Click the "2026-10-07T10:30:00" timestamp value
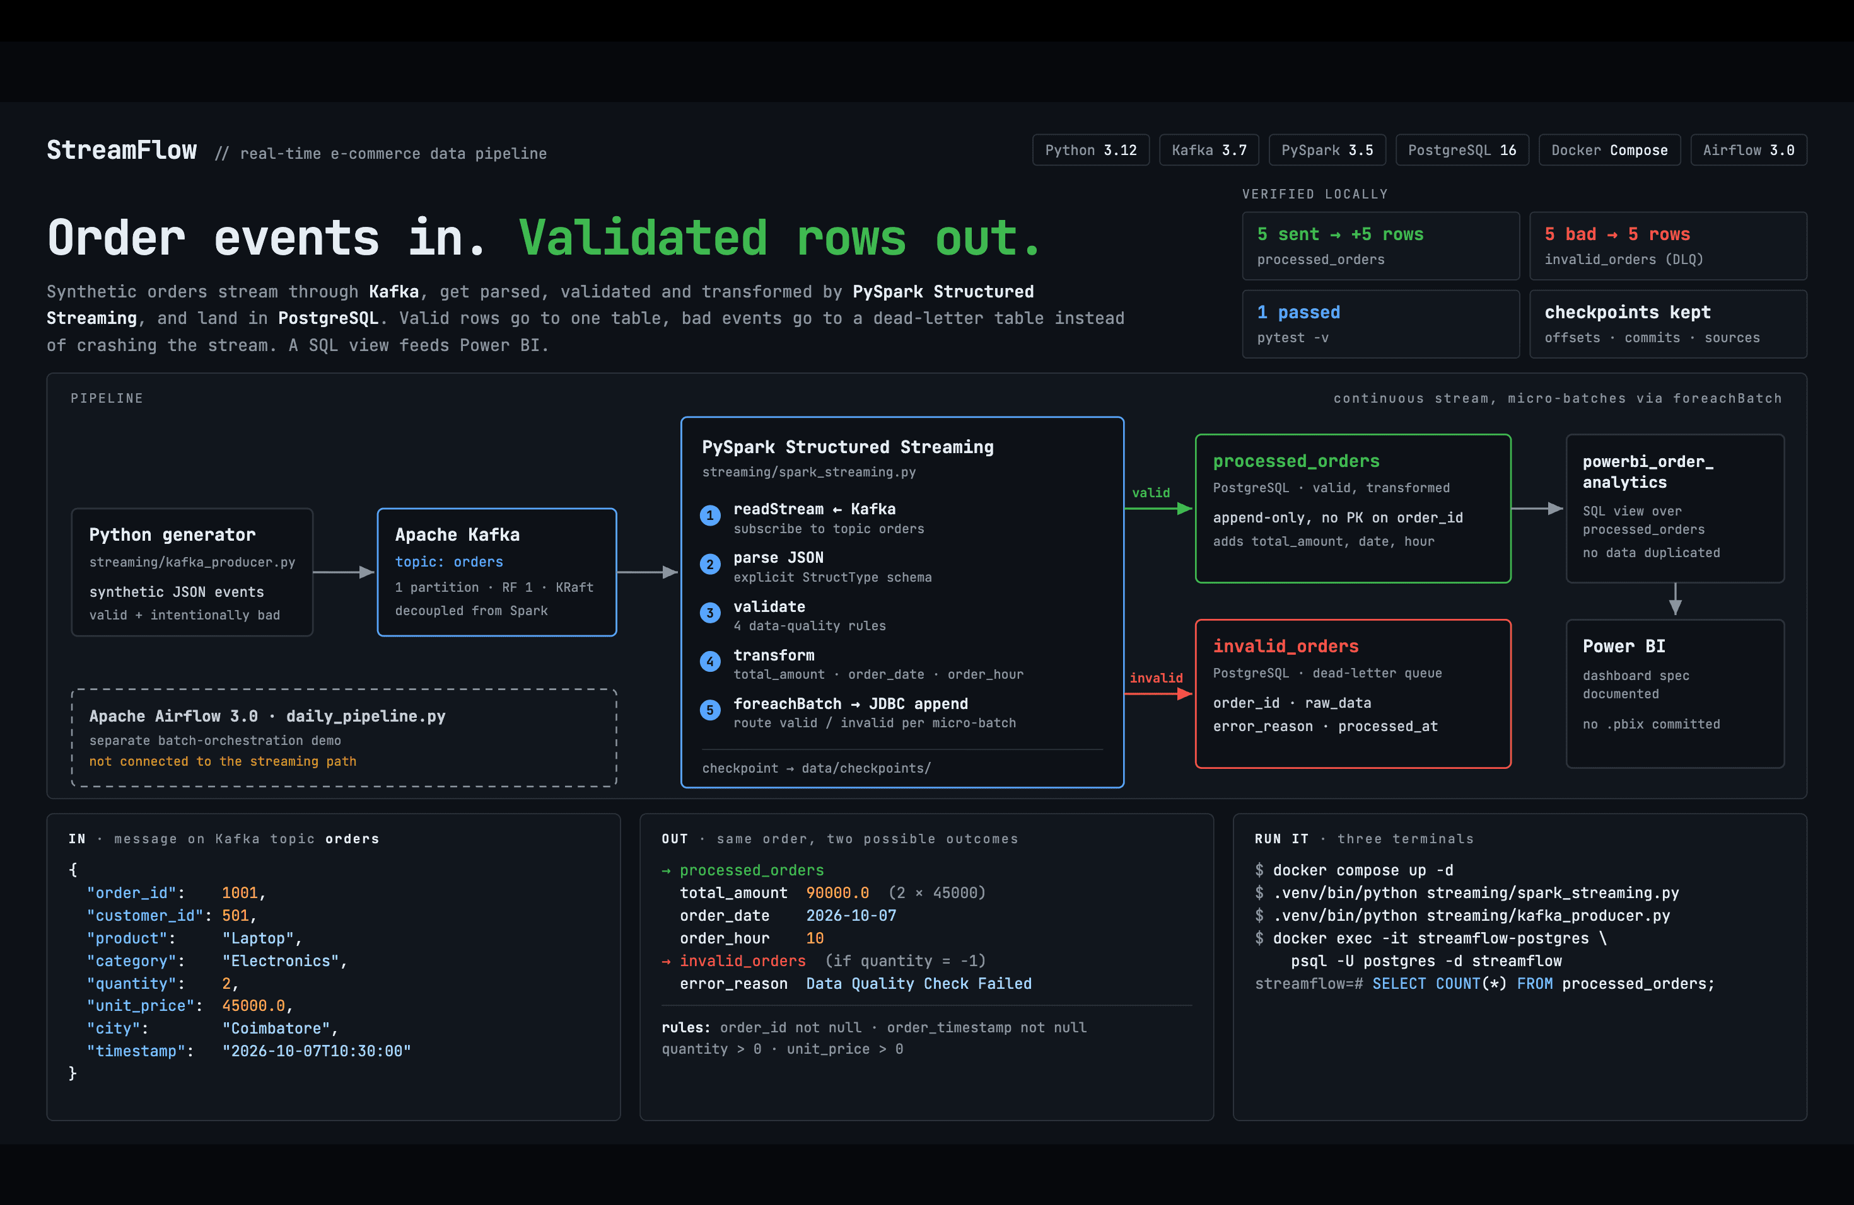The width and height of the screenshot is (1854, 1205). [x=317, y=1052]
